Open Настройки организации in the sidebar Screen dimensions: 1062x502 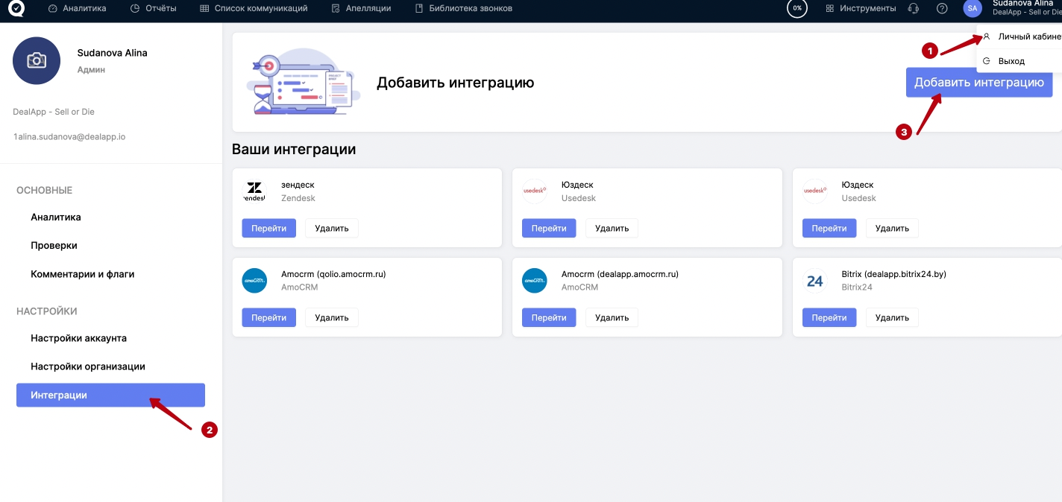(x=88, y=366)
